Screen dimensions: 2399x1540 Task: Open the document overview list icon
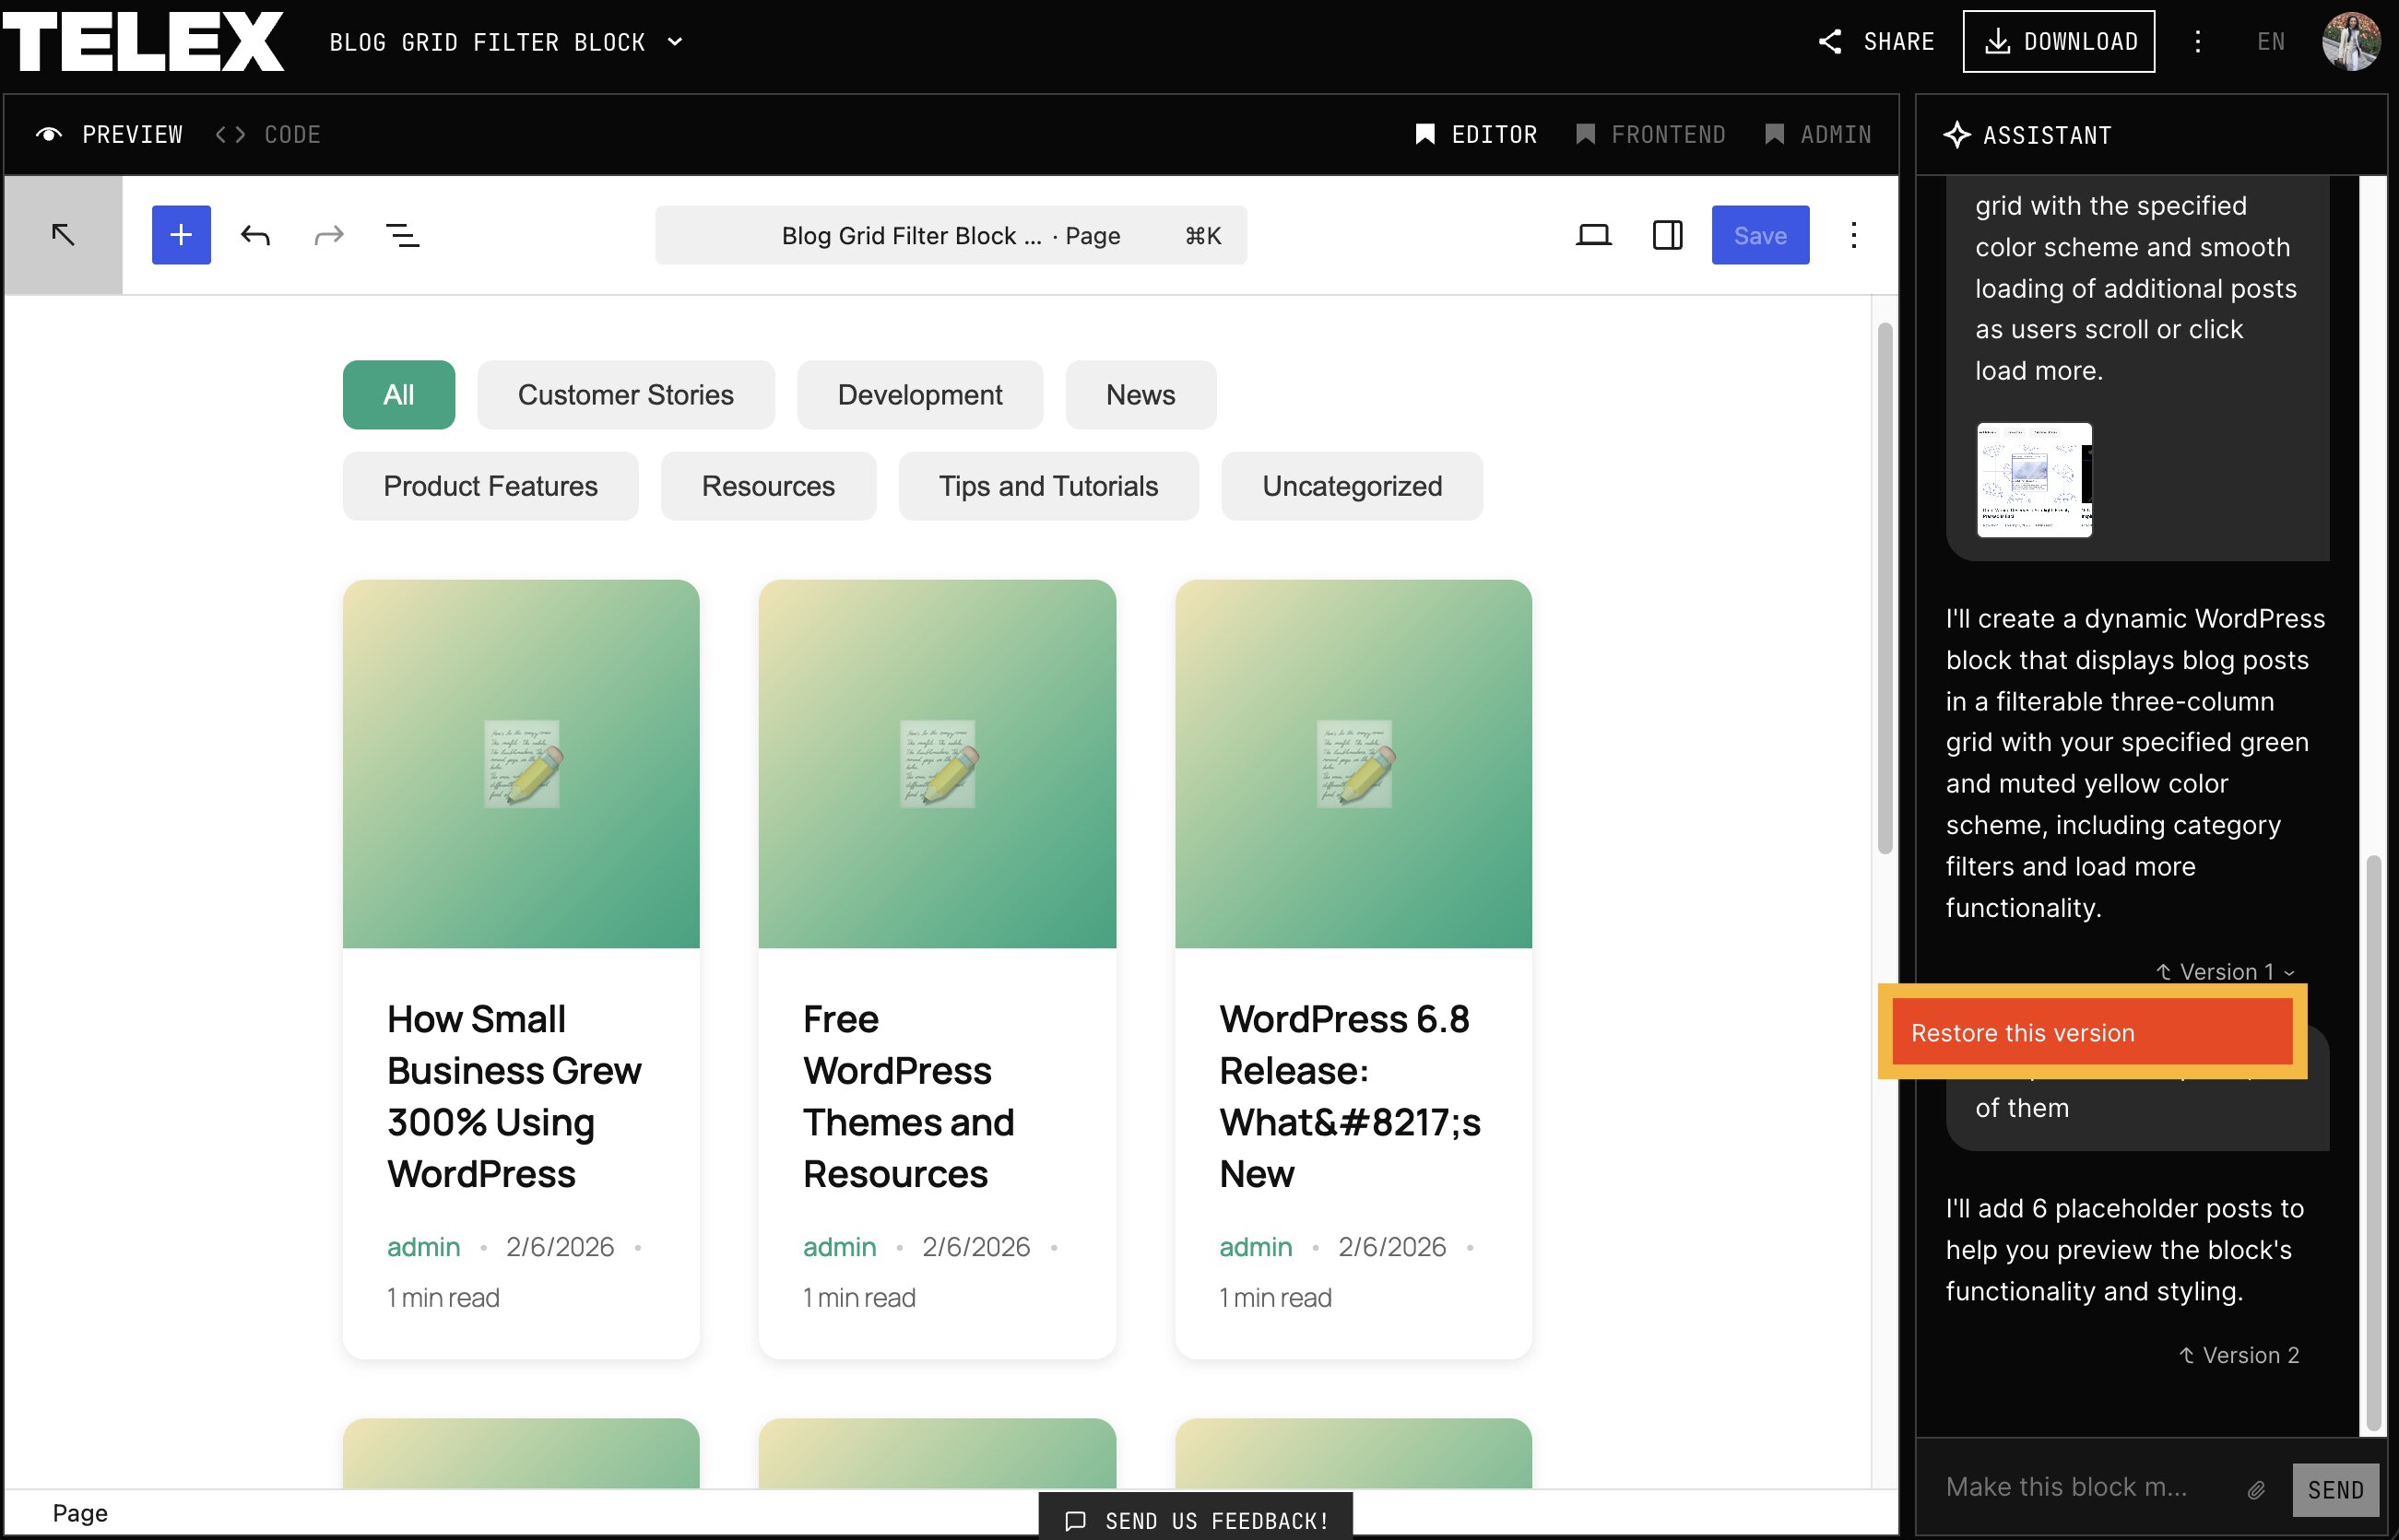click(x=402, y=235)
